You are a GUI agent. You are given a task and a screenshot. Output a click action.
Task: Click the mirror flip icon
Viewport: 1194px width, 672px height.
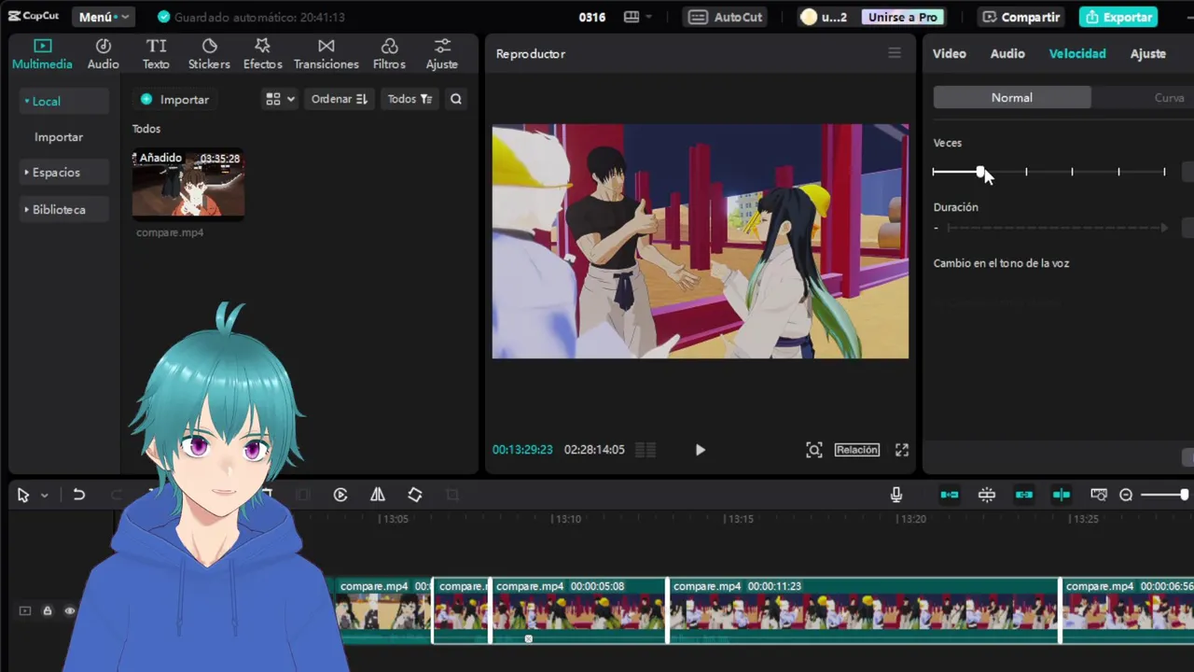[x=378, y=495]
